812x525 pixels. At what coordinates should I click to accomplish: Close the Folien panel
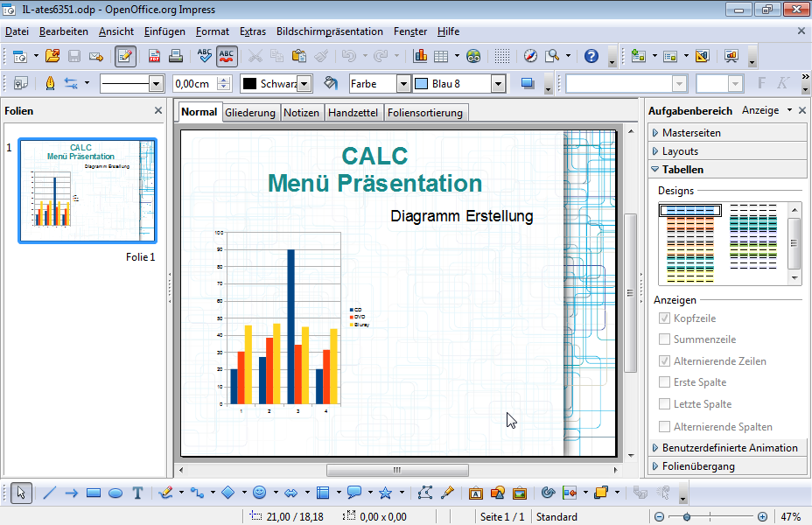click(x=158, y=110)
